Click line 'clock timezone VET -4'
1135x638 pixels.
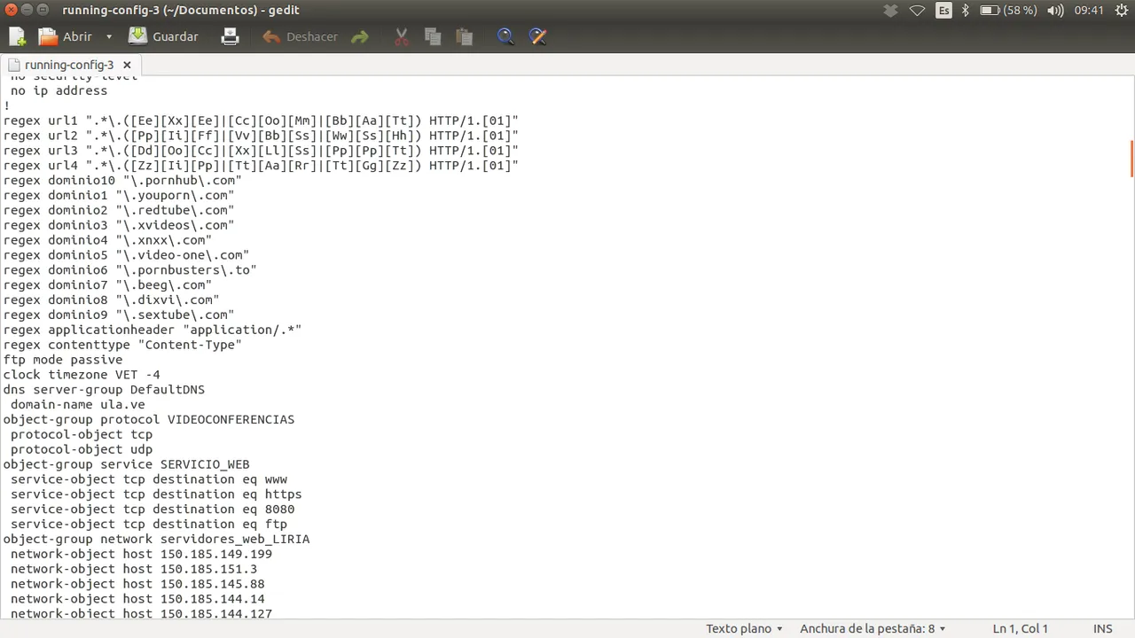point(82,375)
